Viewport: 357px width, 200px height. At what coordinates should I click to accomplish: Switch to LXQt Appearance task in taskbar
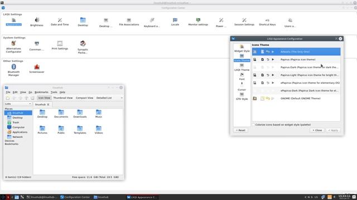coord(142,197)
